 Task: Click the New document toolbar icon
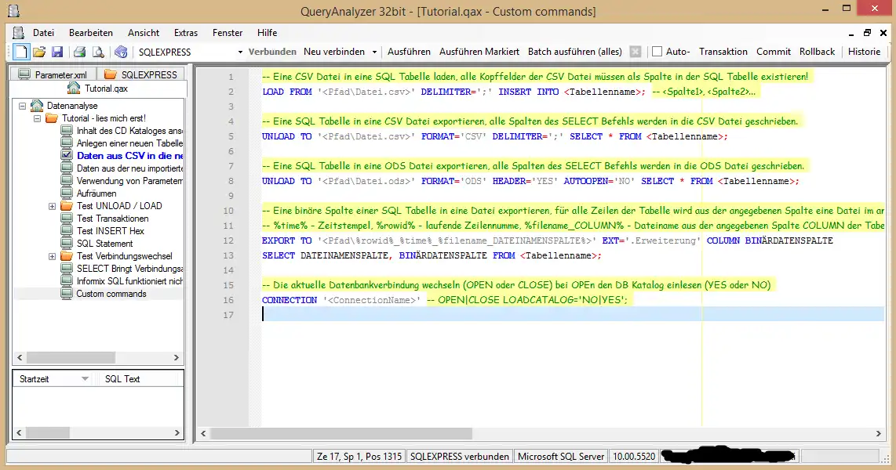click(x=21, y=52)
